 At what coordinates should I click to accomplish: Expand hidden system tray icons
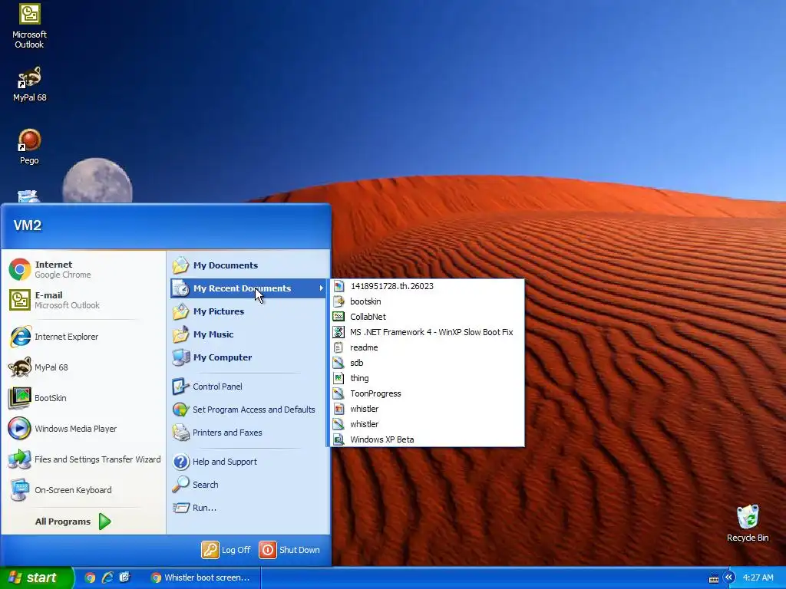[x=729, y=577]
